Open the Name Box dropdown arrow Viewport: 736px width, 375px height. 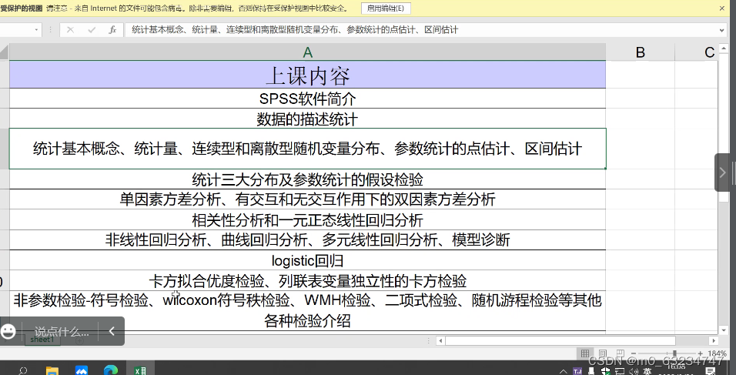[37, 30]
